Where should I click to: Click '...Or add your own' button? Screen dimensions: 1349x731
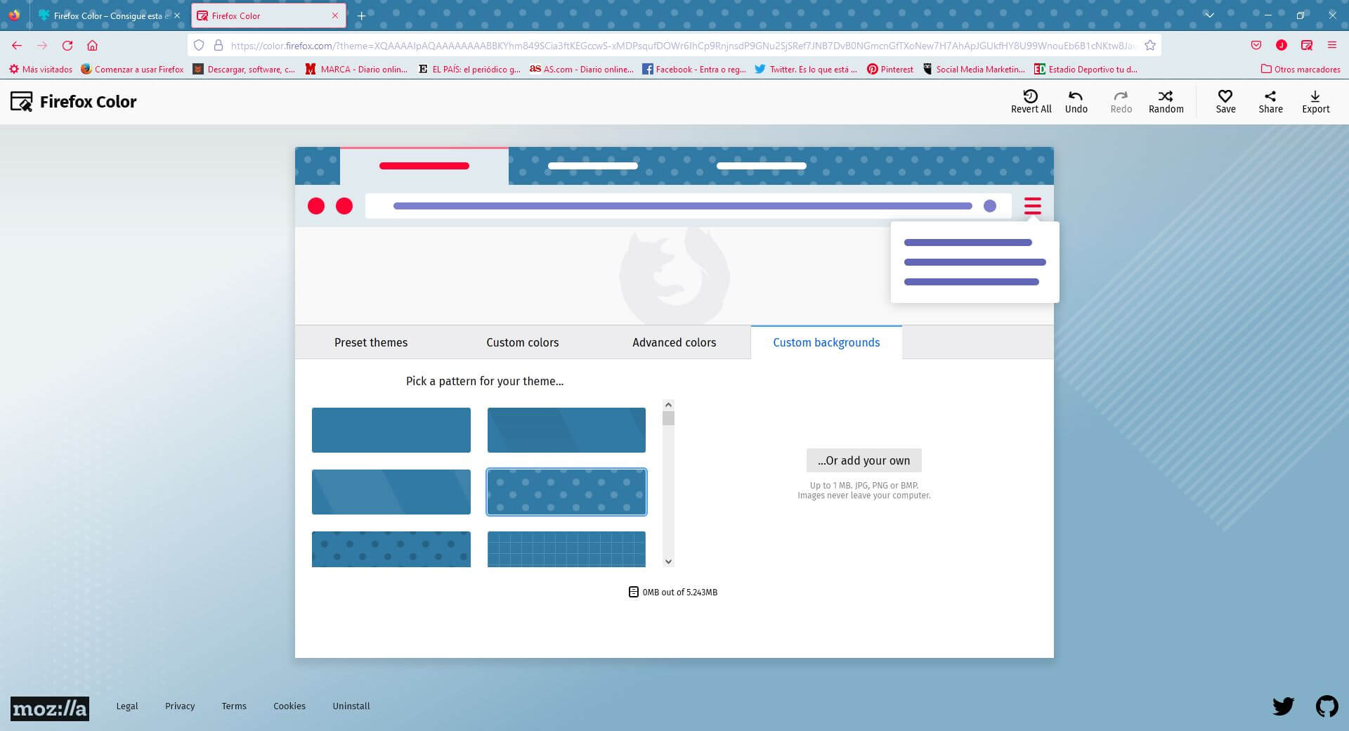tap(864, 460)
